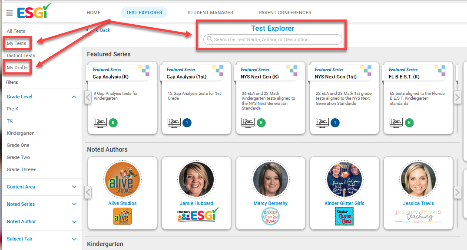Click '12 Gap Analysis tests for 1st Grade' description
467x250 pixels.
pos(194,96)
